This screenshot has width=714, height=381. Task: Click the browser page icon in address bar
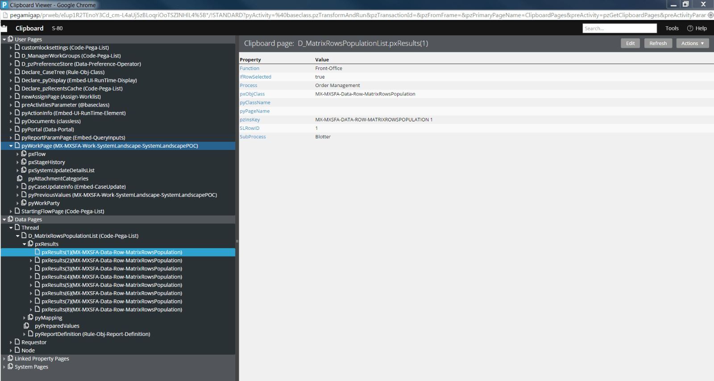[5, 15]
